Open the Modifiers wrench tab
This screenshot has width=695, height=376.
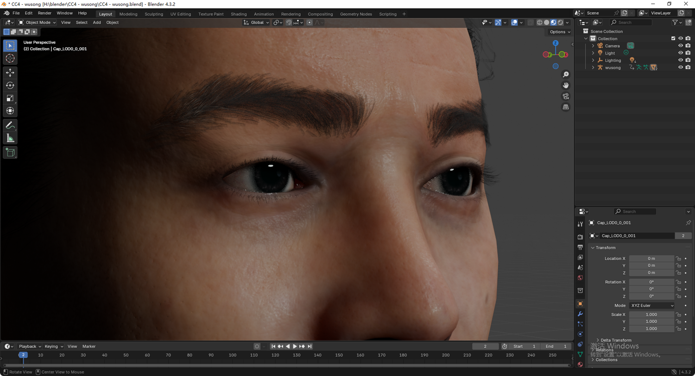[x=580, y=314]
